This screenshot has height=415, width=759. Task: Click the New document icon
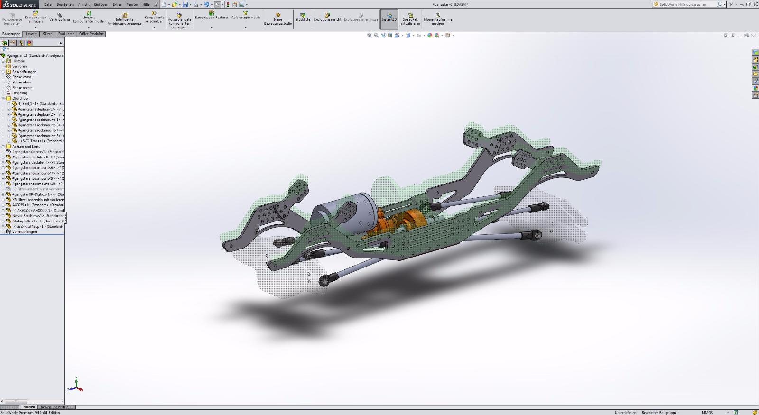164,4
